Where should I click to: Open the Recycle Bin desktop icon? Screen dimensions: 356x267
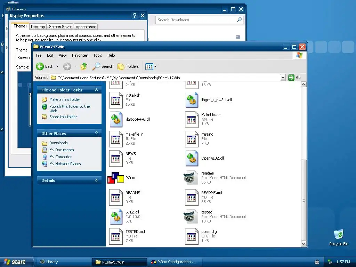(339, 237)
